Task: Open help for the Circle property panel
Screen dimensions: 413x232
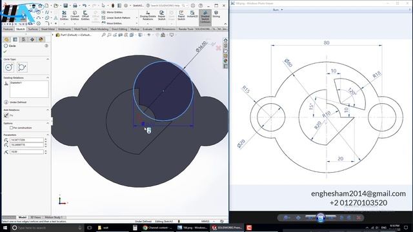Action: (46, 46)
